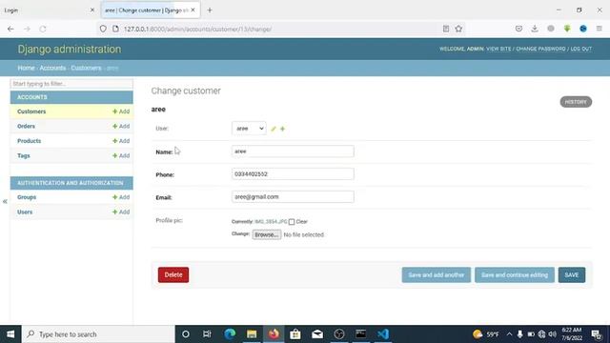
Task: Open the Windows Start menu
Action: [x=10, y=334]
